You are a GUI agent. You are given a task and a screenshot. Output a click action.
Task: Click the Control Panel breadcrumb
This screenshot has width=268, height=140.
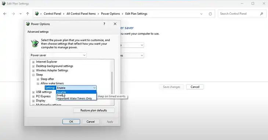tap(52, 14)
